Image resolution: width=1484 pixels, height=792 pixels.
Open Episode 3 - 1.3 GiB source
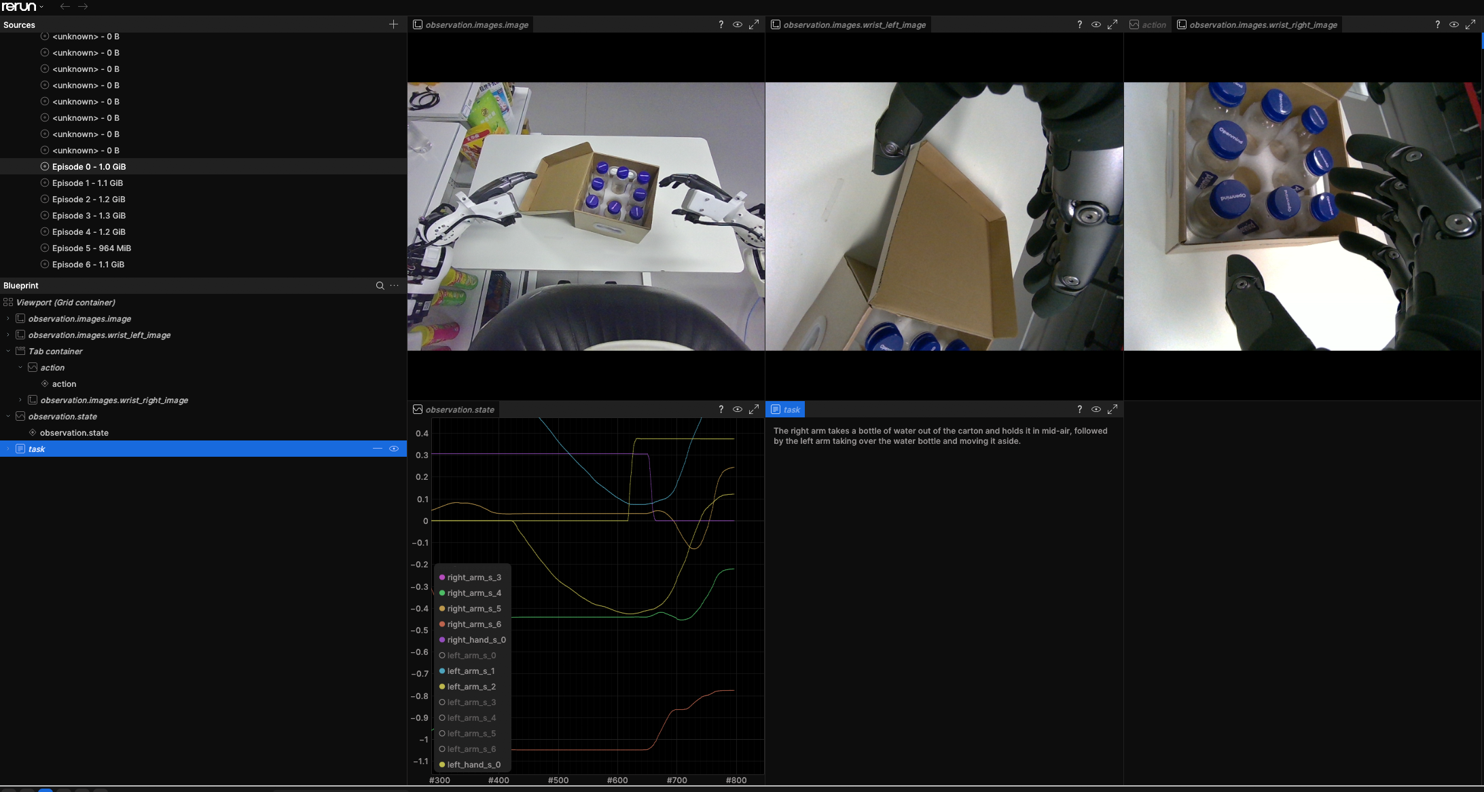pyautogui.click(x=203, y=215)
